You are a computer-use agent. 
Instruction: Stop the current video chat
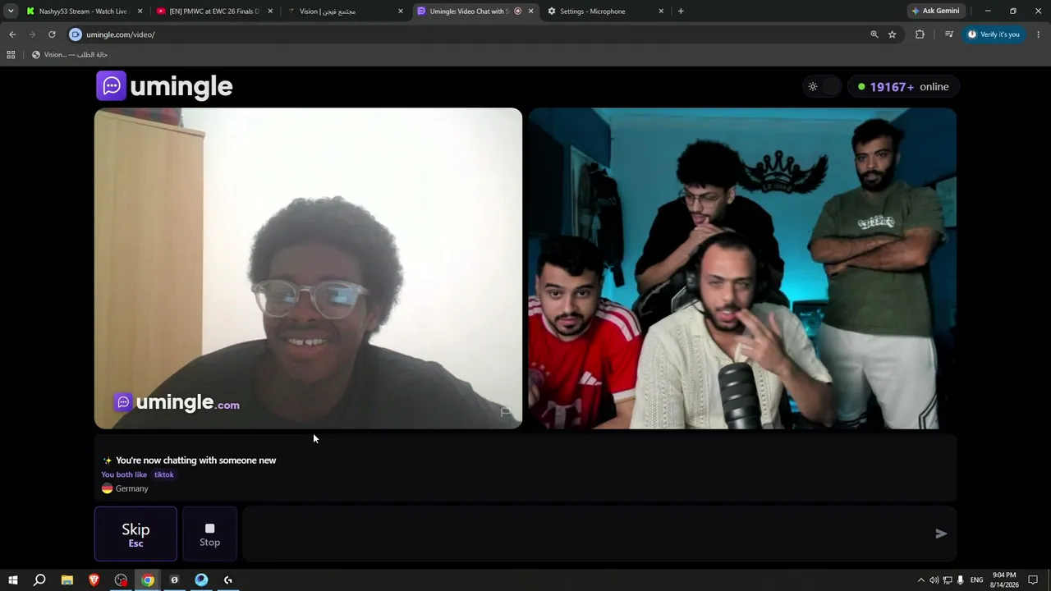click(x=209, y=534)
